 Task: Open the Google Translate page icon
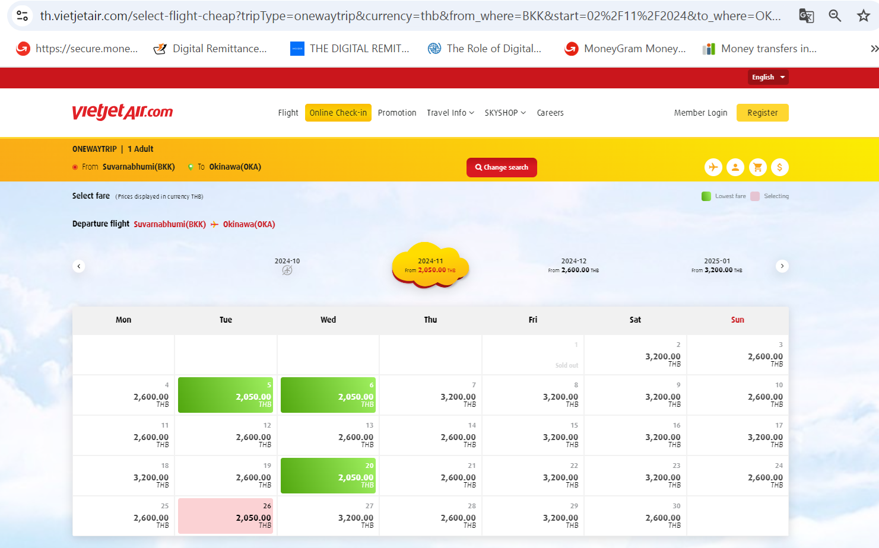pos(806,16)
